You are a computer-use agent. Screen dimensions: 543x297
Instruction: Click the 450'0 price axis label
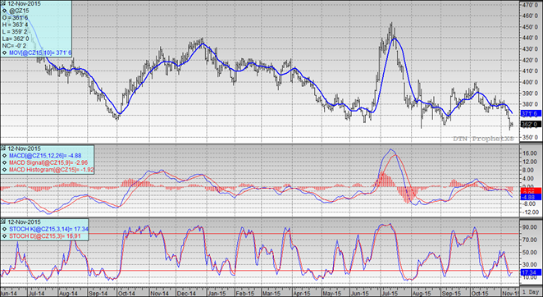click(x=530, y=27)
